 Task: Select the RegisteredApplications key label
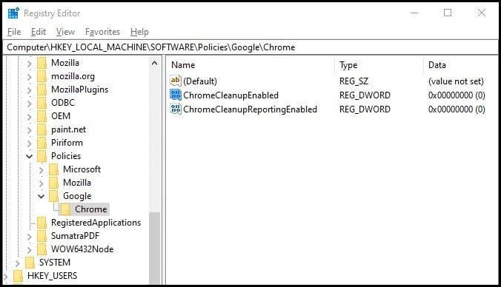pos(96,223)
